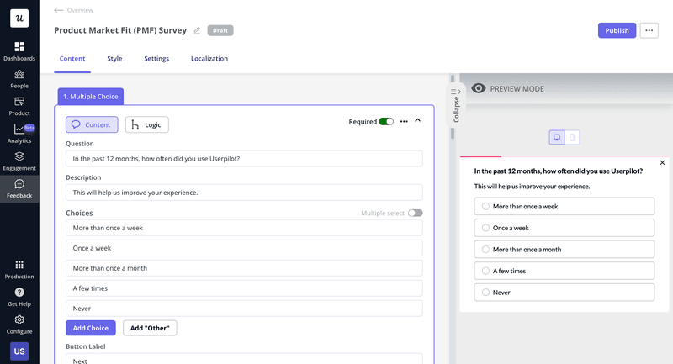Screen dimensions: 673x364
Task: Open more options next to Publish
Action: (x=649, y=30)
